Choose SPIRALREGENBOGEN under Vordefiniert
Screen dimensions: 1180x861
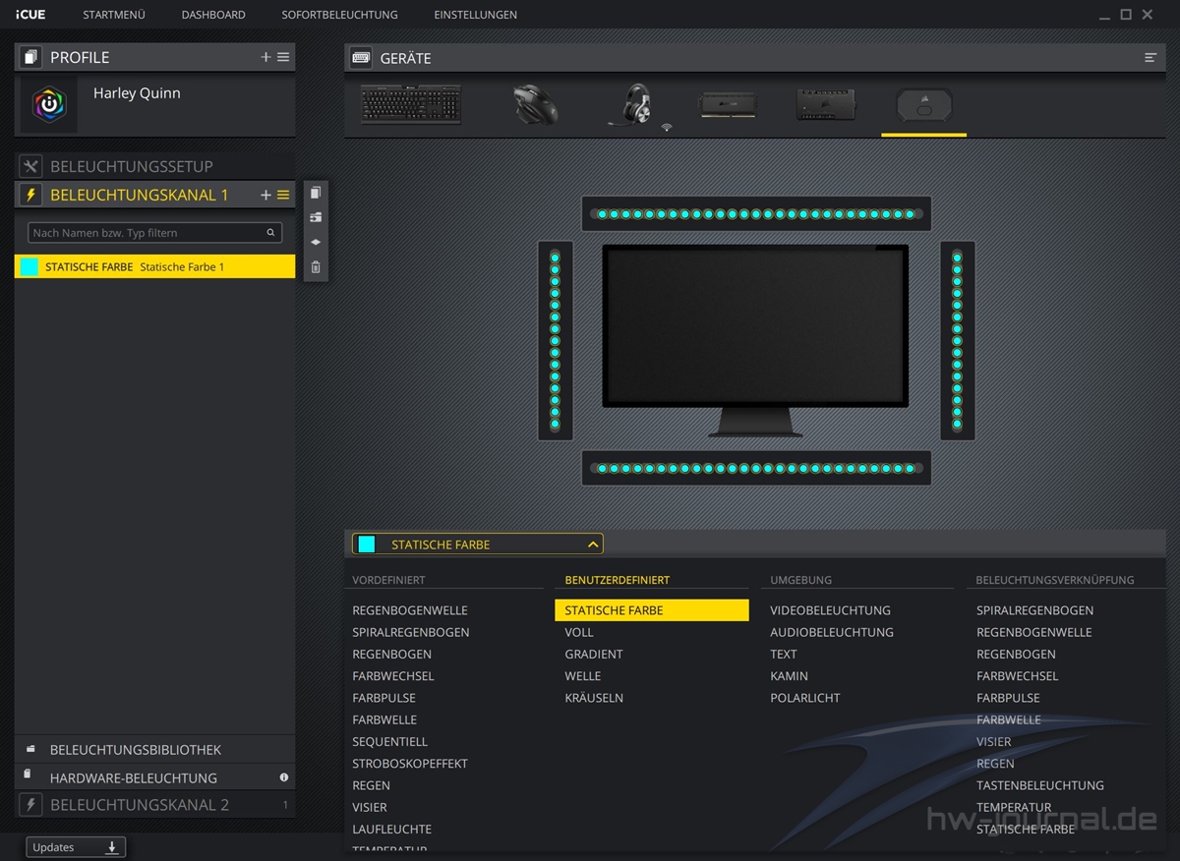pos(411,632)
